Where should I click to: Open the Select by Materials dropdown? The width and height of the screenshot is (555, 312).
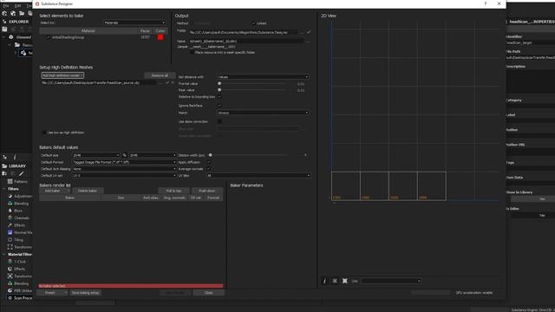pyautogui.click(x=134, y=23)
